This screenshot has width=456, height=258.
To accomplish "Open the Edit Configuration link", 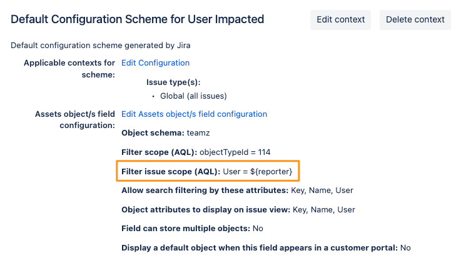I will [x=155, y=62].
